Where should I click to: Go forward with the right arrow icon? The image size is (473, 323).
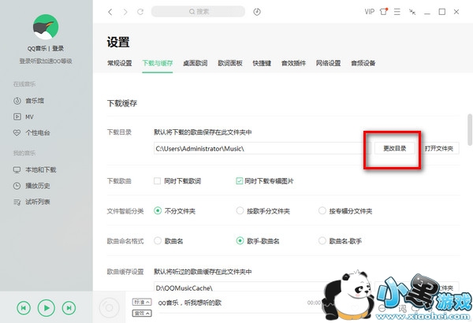pyautogui.click(x=125, y=12)
